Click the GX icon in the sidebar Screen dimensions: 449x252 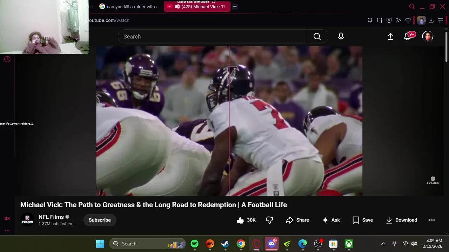[7, 218]
